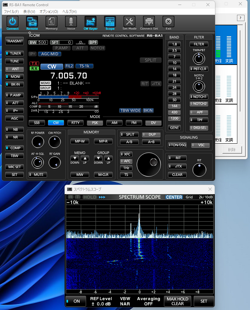Click the Exit toolbar icon
Viewport: 250px width, 310px height.
pos(168,22)
